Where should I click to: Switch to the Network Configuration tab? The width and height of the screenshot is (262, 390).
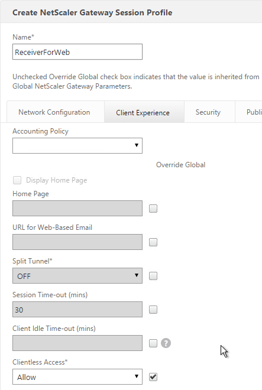[56, 112]
